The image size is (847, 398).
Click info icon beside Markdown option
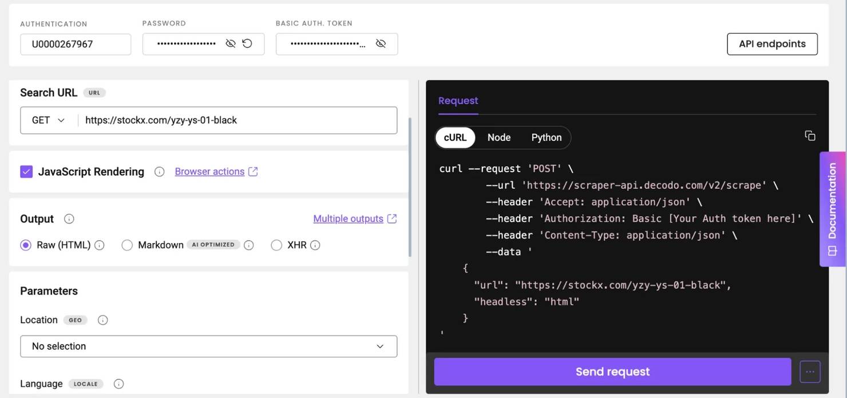(x=249, y=245)
